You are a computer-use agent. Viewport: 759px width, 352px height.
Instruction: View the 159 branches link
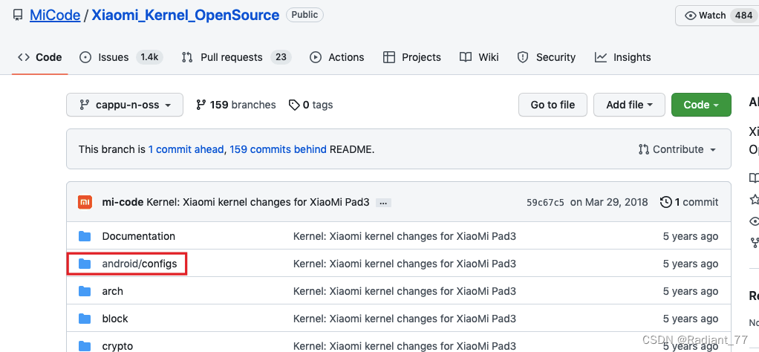235,105
